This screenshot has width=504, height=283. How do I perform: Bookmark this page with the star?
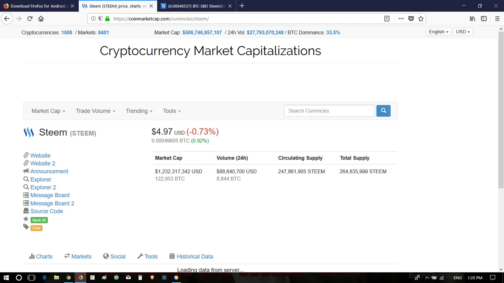[x=421, y=18]
